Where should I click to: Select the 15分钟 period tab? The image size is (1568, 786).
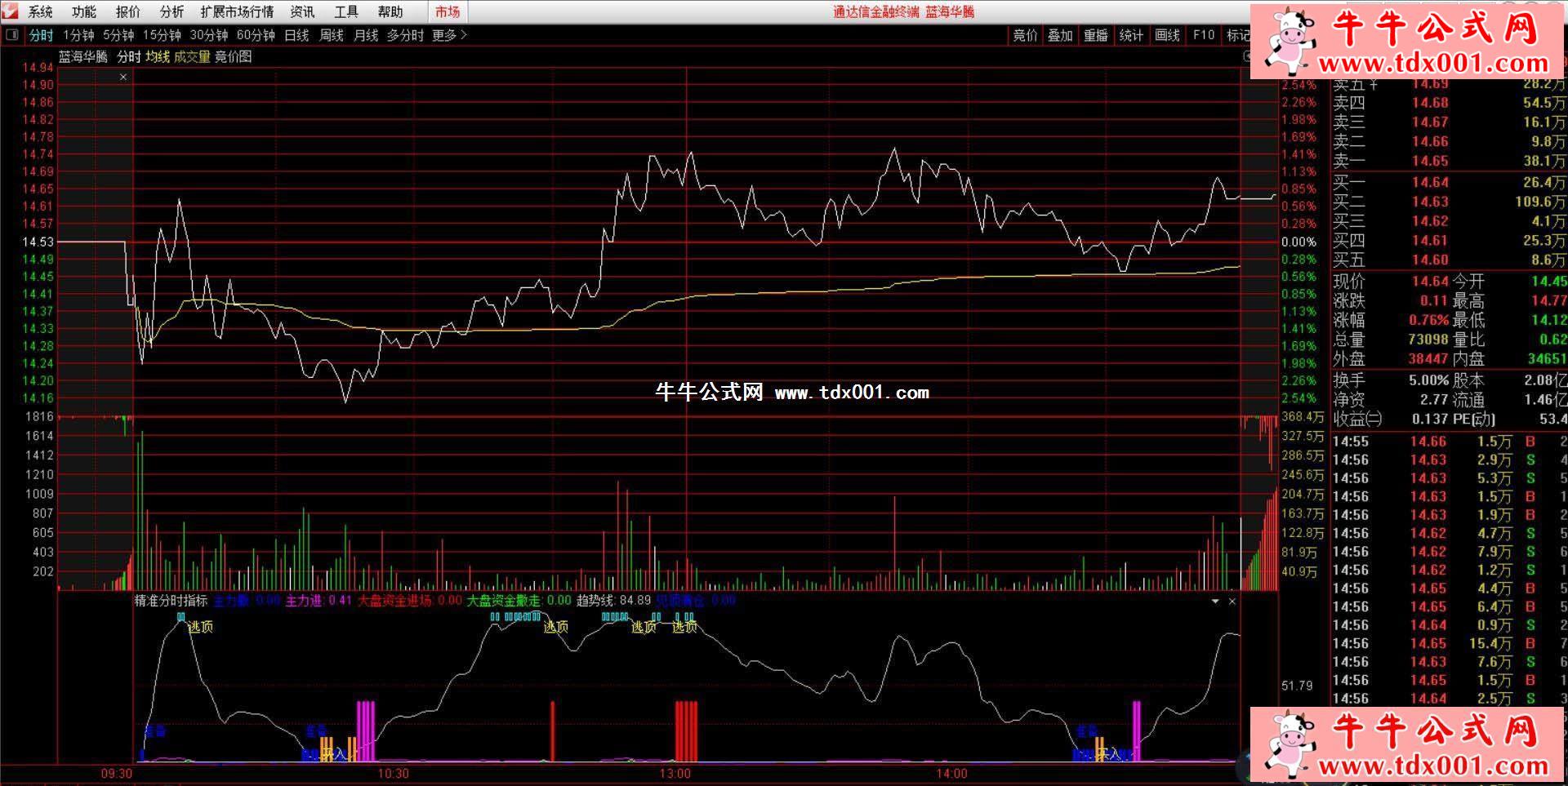click(x=162, y=35)
